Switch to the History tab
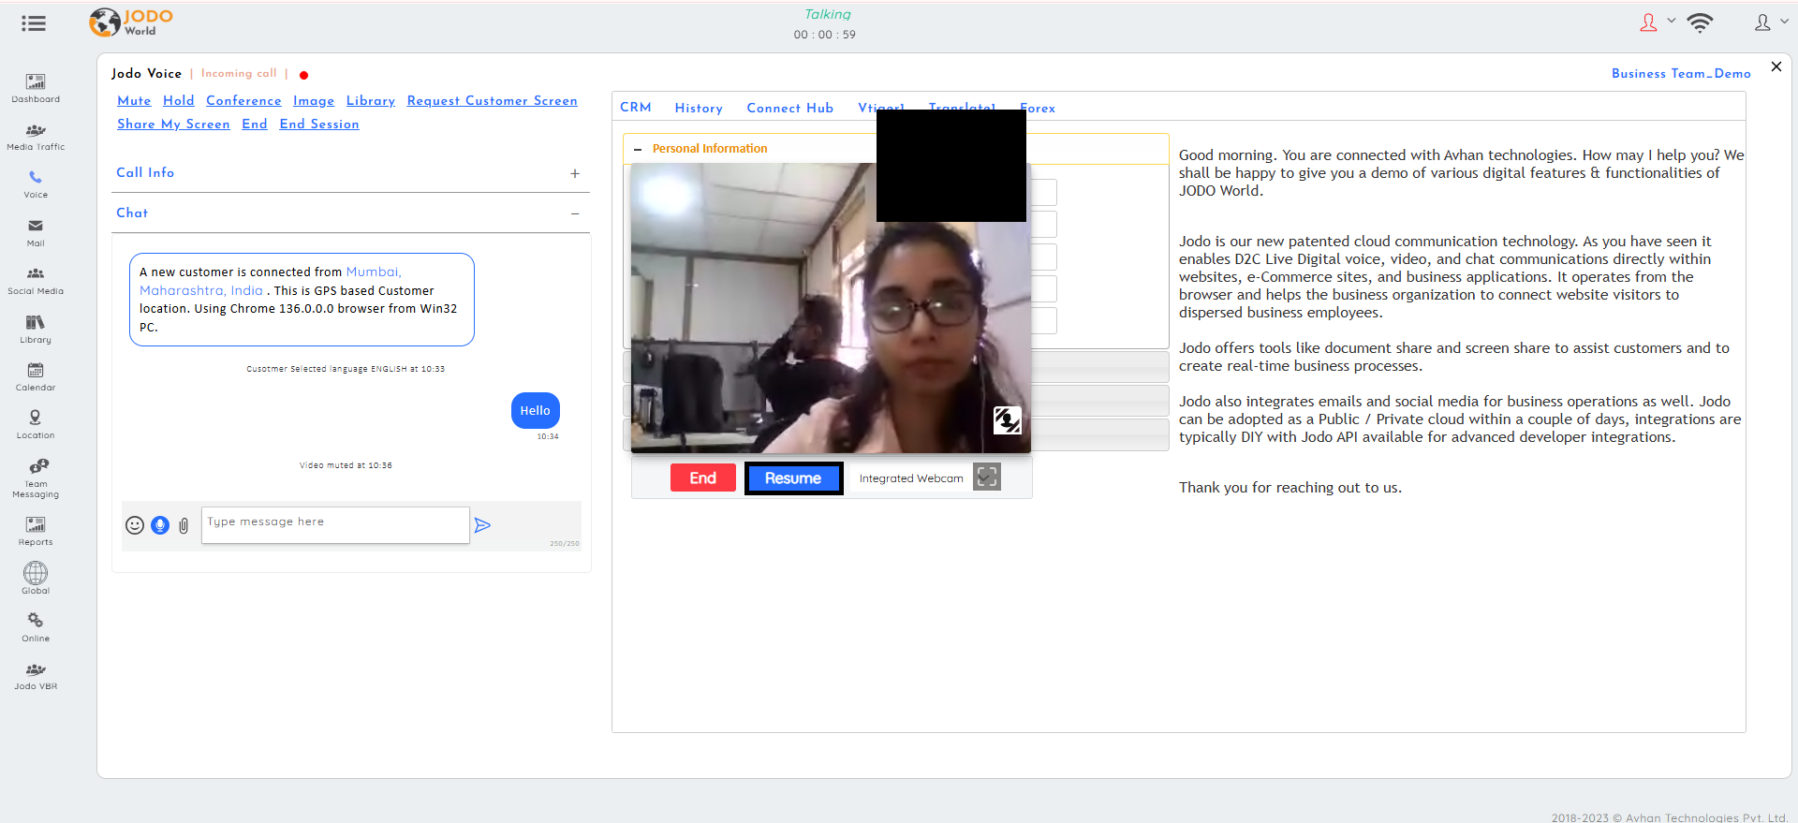The width and height of the screenshot is (1798, 823). coord(699,109)
